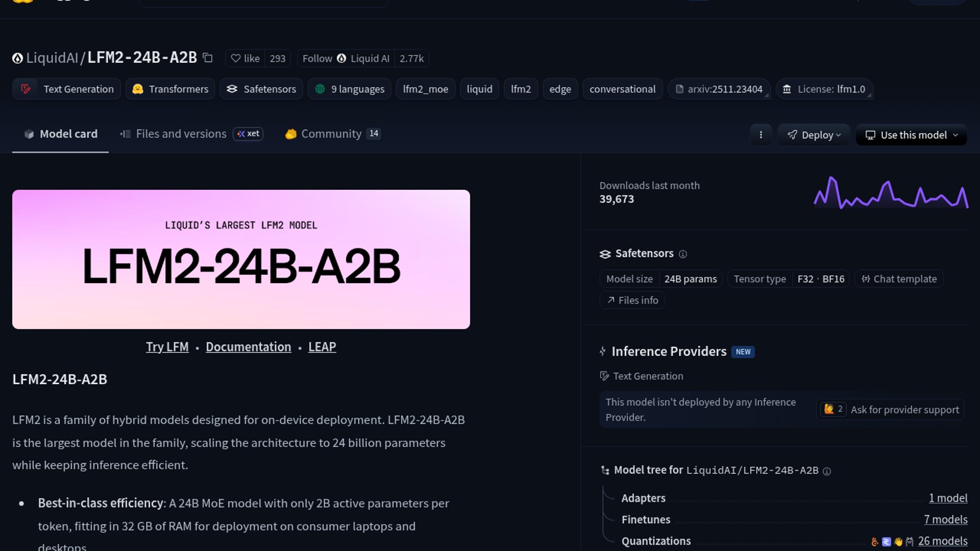980x551 pixels.
Task: Click the Model tree info icon
Action: pos(827,471)
